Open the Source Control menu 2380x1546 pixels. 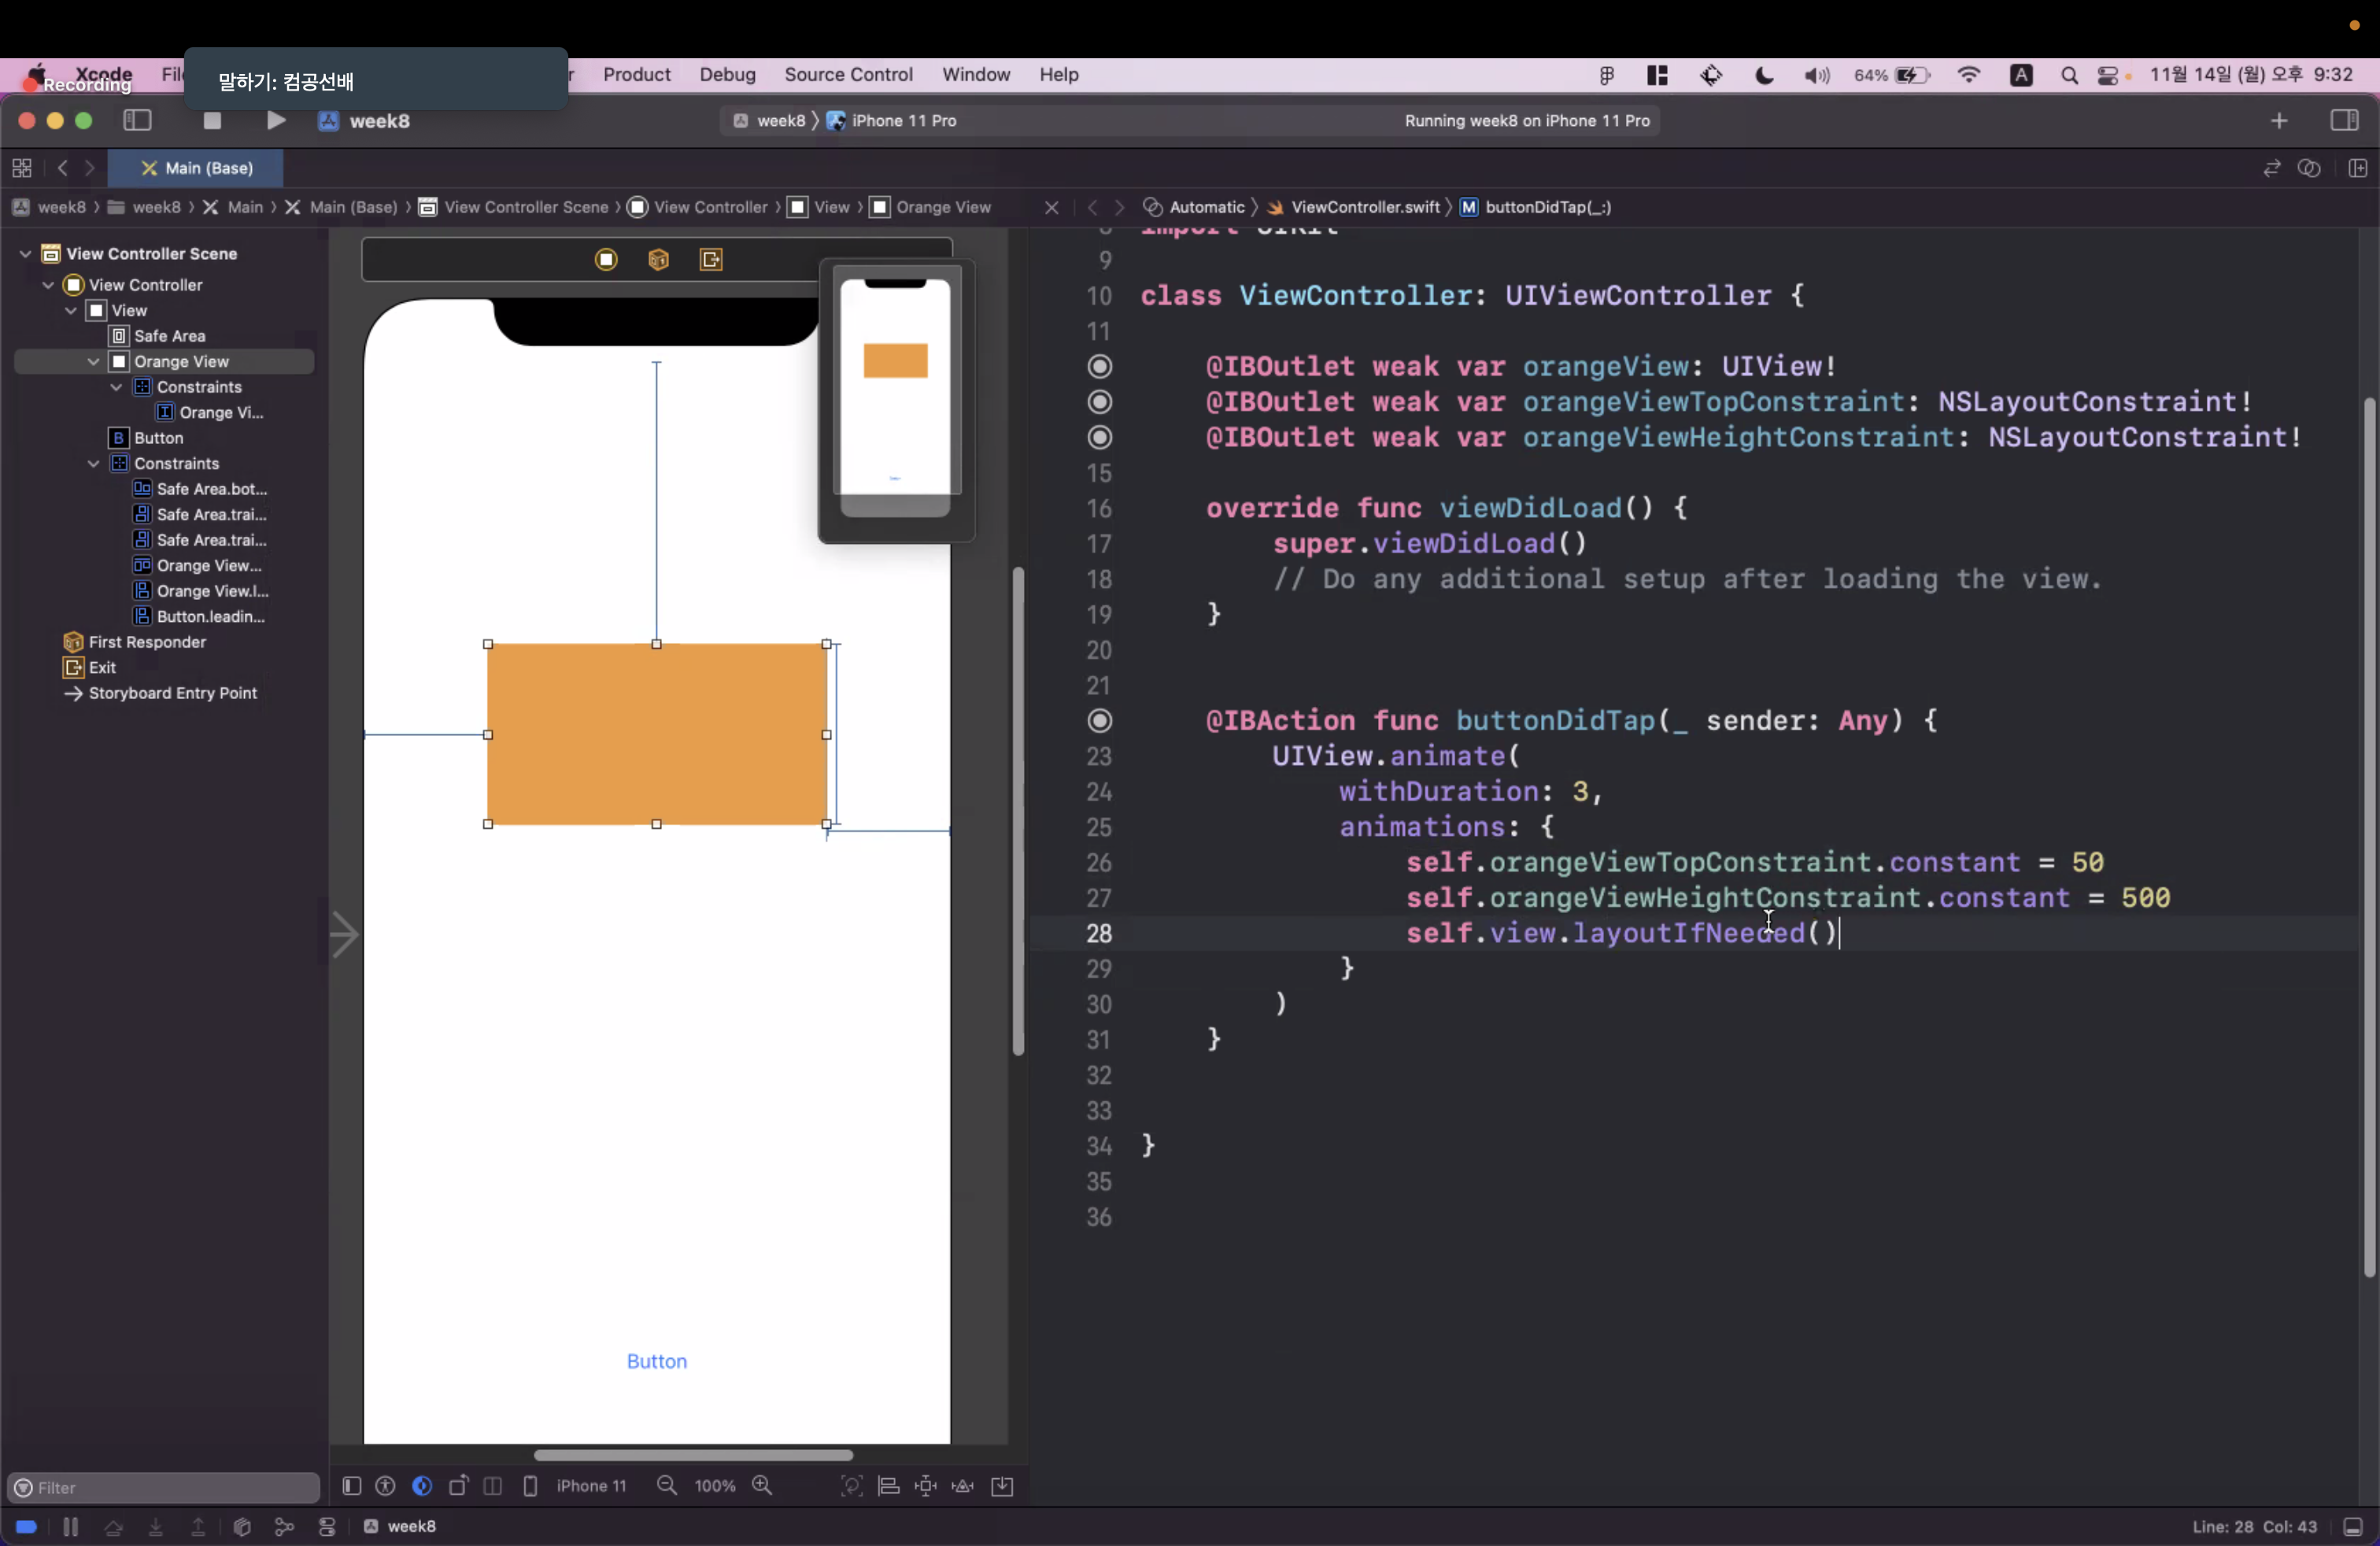pyautogui.click(x=848, y=75)
